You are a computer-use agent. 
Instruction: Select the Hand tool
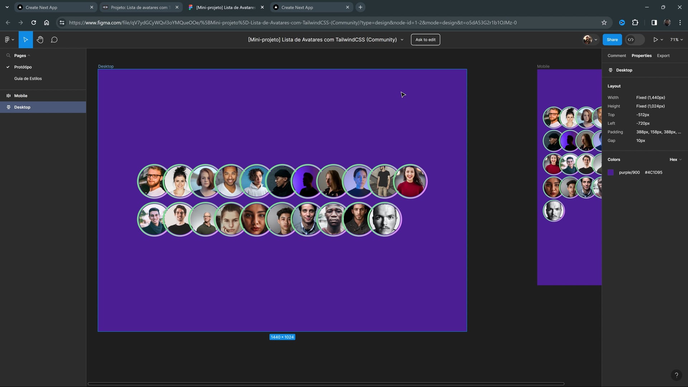tap(40, 40)
